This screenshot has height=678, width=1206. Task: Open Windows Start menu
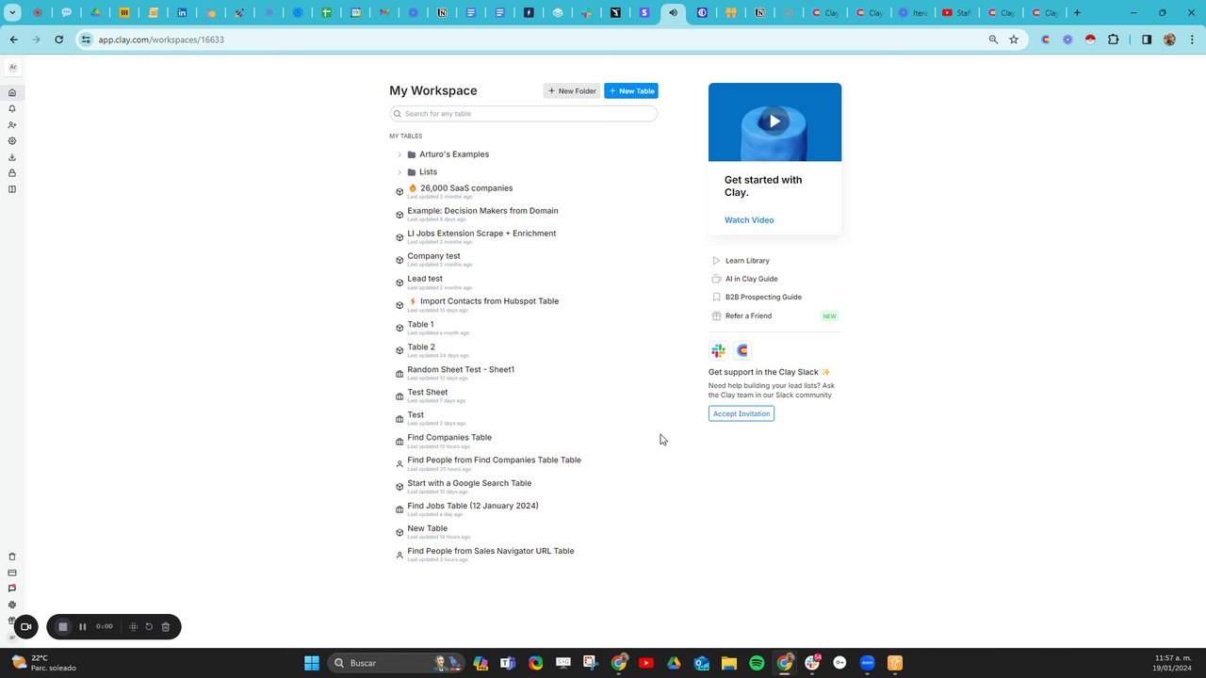[312, 663]
